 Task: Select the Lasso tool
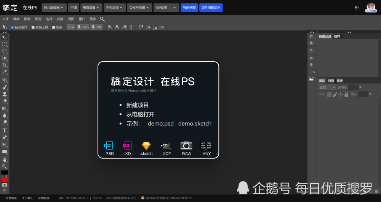pos(5,51)
